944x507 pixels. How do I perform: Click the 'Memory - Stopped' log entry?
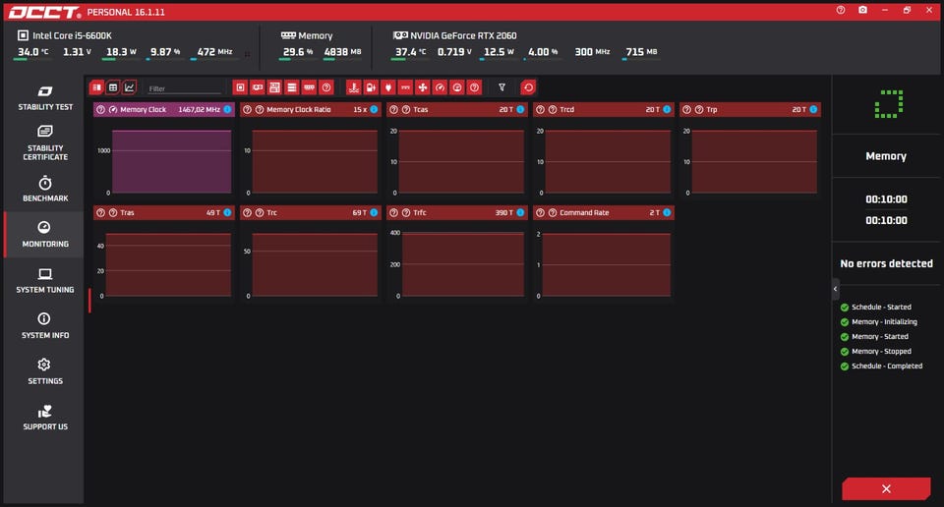pos(881,351)
